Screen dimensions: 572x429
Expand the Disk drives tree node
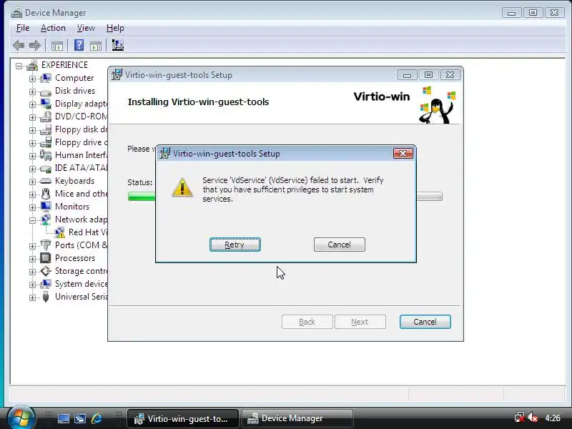pos(32,92)
